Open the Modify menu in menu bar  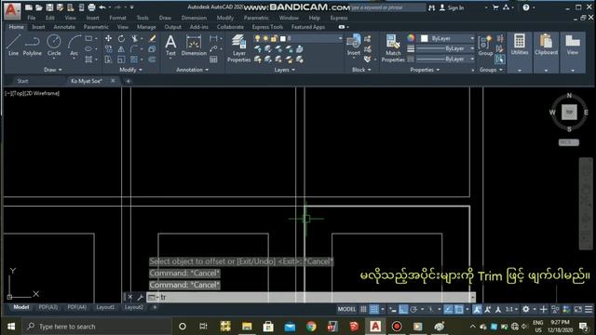click(x=225, y=18)
